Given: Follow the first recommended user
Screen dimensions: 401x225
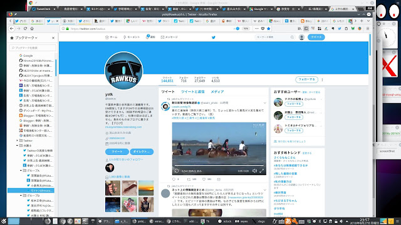Looking at the screenshot, I should point(294,104).
